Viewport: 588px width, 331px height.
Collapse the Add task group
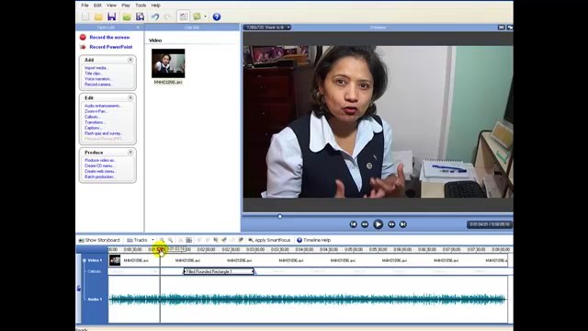pyautogui.click(x=130, y=60)
